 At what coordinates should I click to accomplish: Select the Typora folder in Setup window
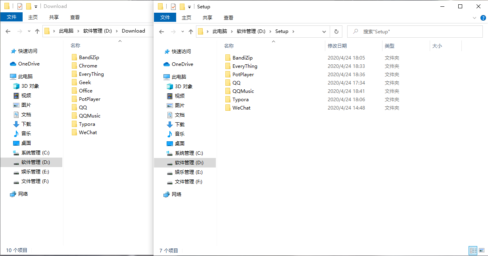coord(236,100)
